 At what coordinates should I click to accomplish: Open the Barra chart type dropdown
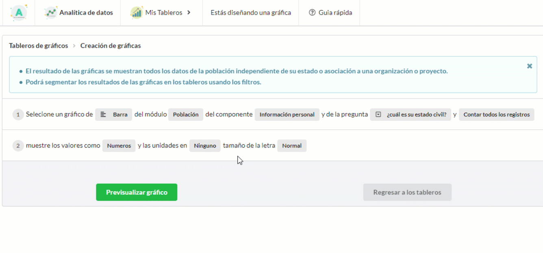point(114,115)
